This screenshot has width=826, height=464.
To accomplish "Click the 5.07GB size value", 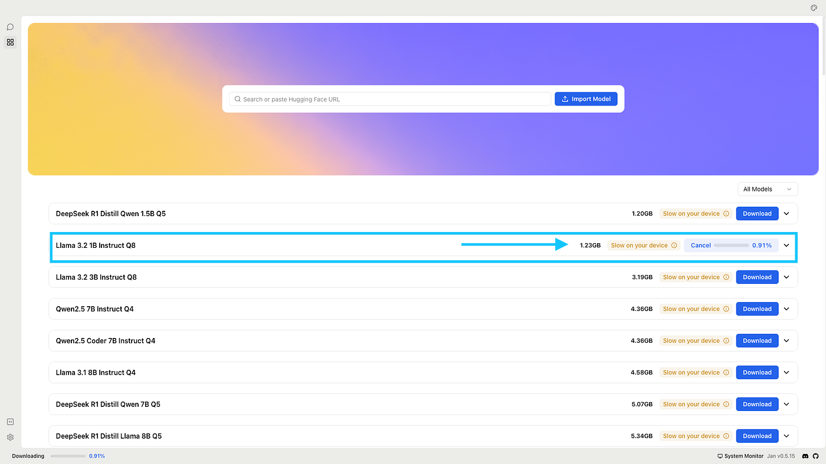I will [642, 405].
